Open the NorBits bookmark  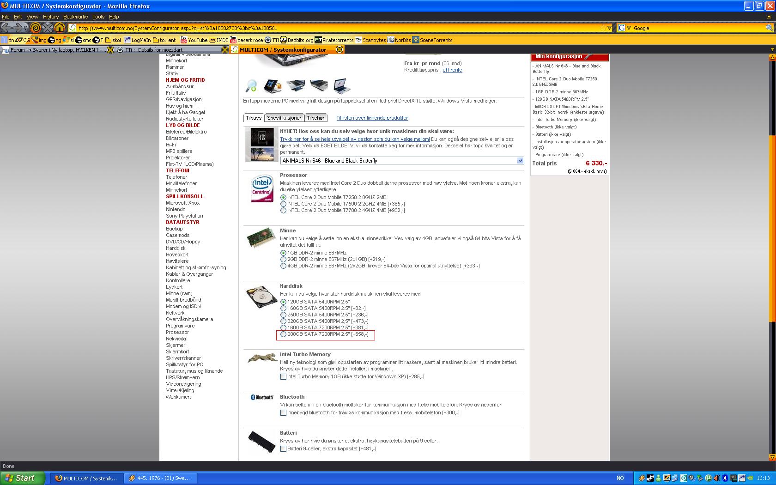pyautogui.click(x=399, y=40)
